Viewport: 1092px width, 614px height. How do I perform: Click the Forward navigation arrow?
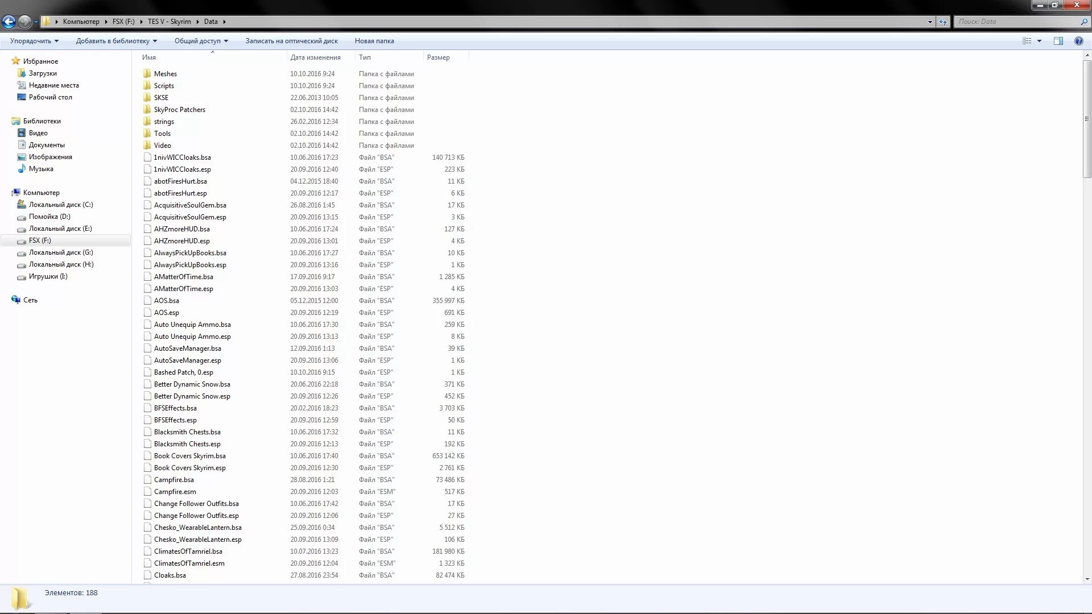(x=24, y=22)
